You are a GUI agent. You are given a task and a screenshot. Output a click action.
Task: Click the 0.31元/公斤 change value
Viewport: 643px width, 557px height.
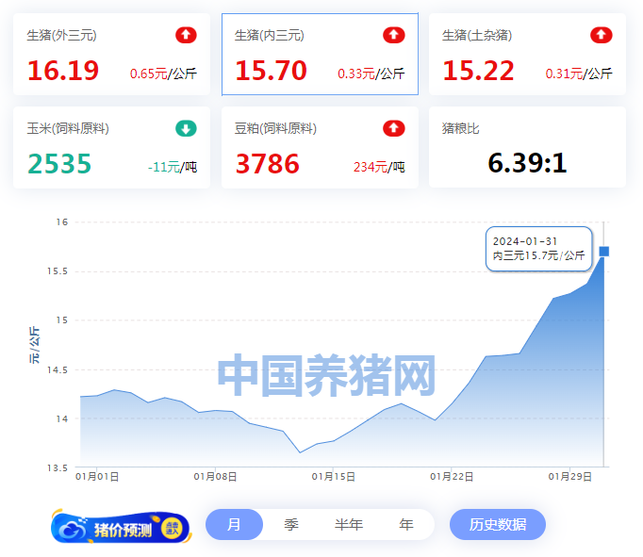(x=579, y=74)
